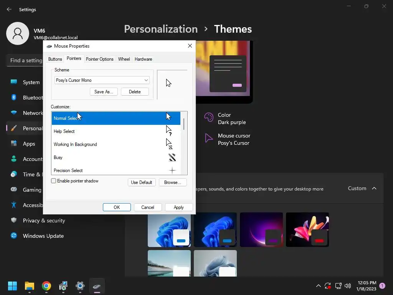Choose the purple glow theme thumbnail
This screenshot has width=393, height=295.
pyautogui.click(x=261, y=230)
